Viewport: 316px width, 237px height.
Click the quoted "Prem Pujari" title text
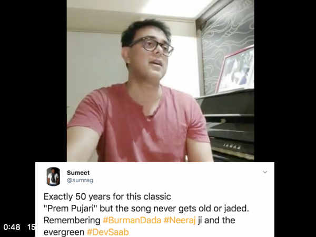(71, 209)
